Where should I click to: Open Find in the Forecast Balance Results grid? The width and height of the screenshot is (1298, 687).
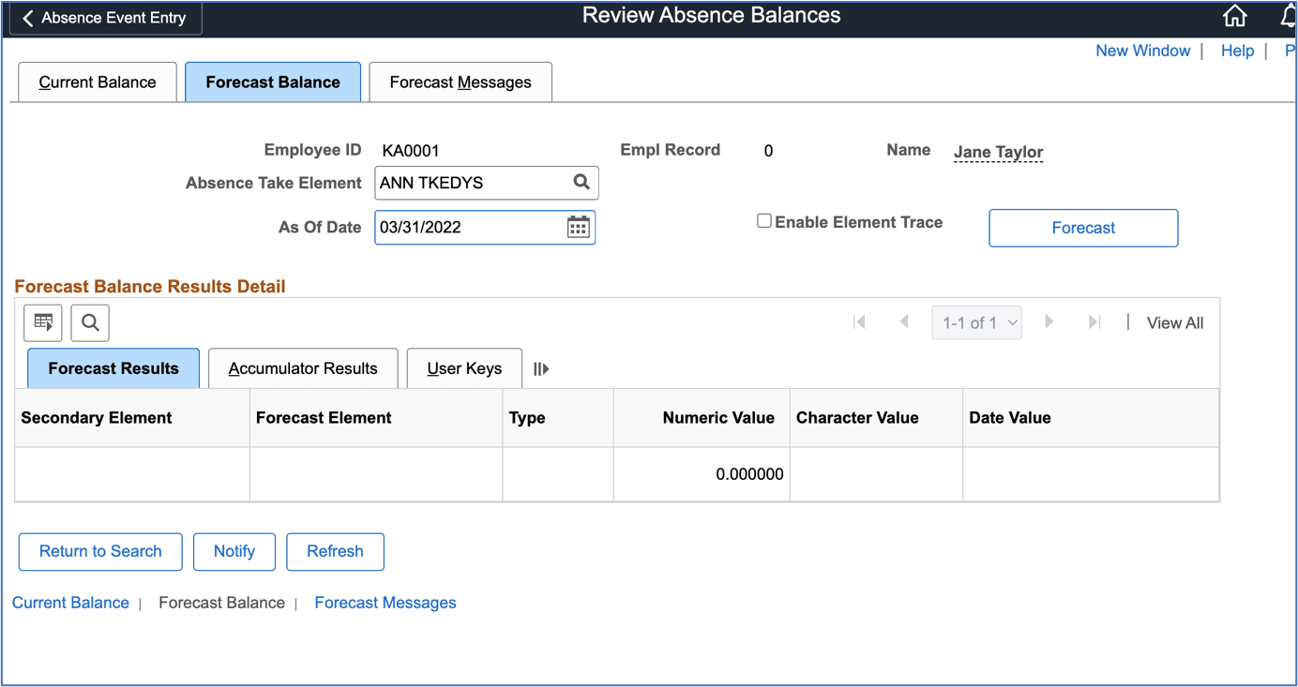[x=89, y=322]
